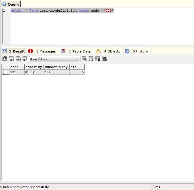
Task: Select the cell containing dilip
Action: click(34, 72)
